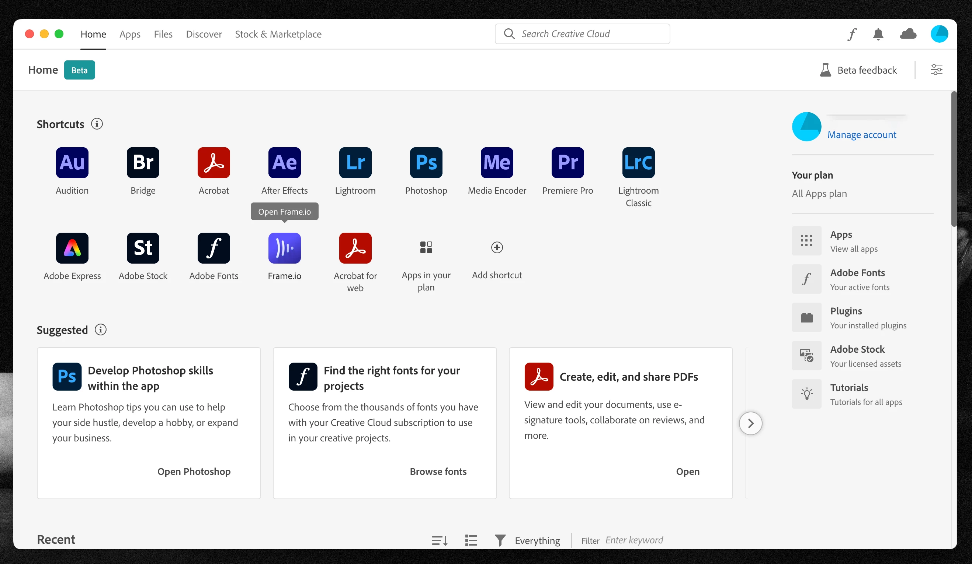Click the notifications bell icon
This screenshot has width=972, height=564.
(878, 34)
